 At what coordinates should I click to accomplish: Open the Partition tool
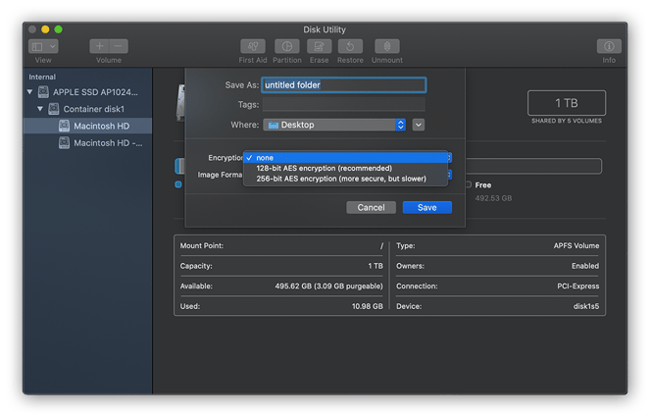click(287, 46)
